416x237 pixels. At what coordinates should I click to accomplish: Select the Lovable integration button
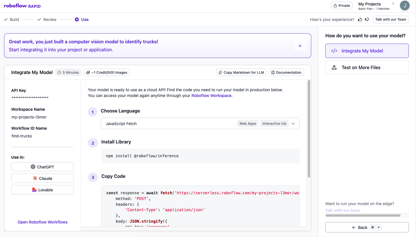[x=42, y=190]
